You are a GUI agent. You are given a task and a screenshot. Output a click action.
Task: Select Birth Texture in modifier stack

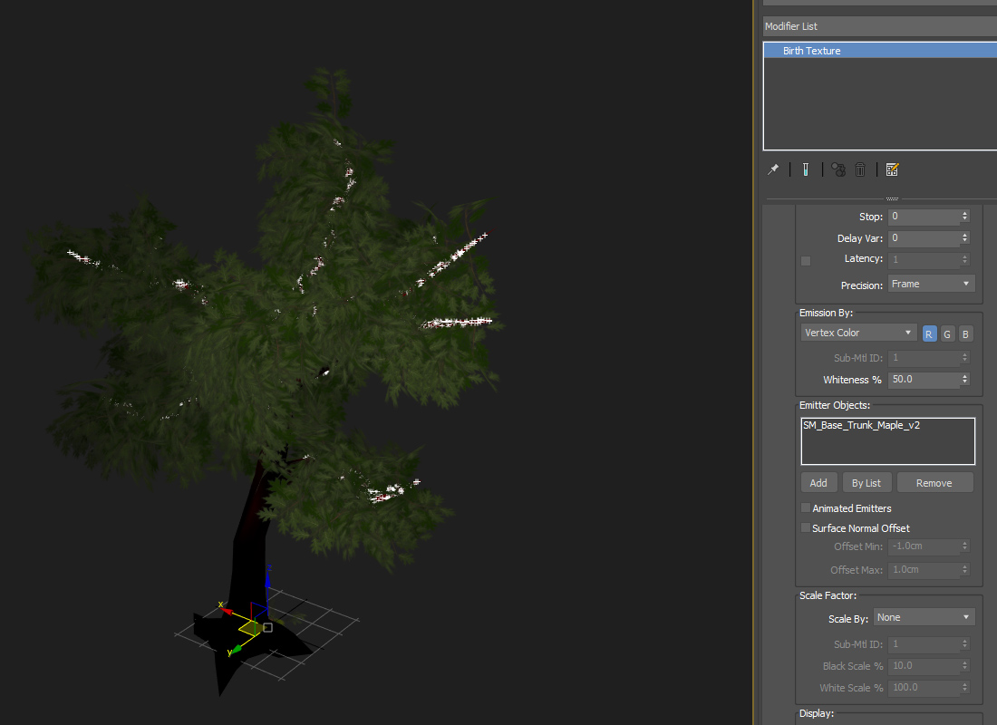click(811, 51)
